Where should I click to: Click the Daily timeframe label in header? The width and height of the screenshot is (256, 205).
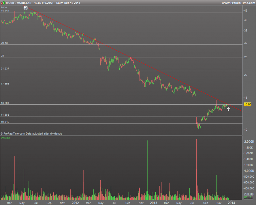tap(59, 3)
